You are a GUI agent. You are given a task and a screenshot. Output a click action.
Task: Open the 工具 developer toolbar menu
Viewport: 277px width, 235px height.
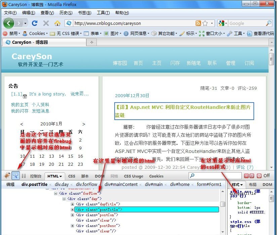pyautogui.click(x=236, y=33)
